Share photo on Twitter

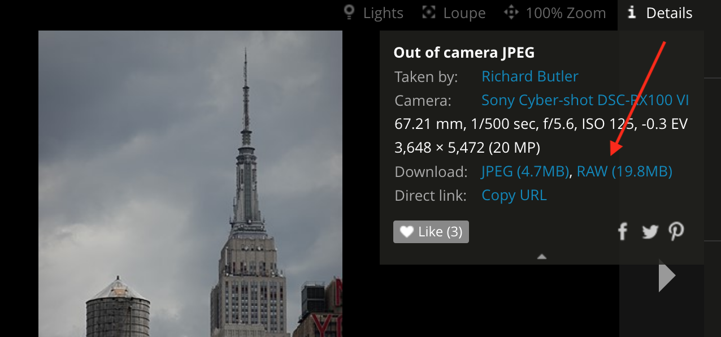pos(650,231)
